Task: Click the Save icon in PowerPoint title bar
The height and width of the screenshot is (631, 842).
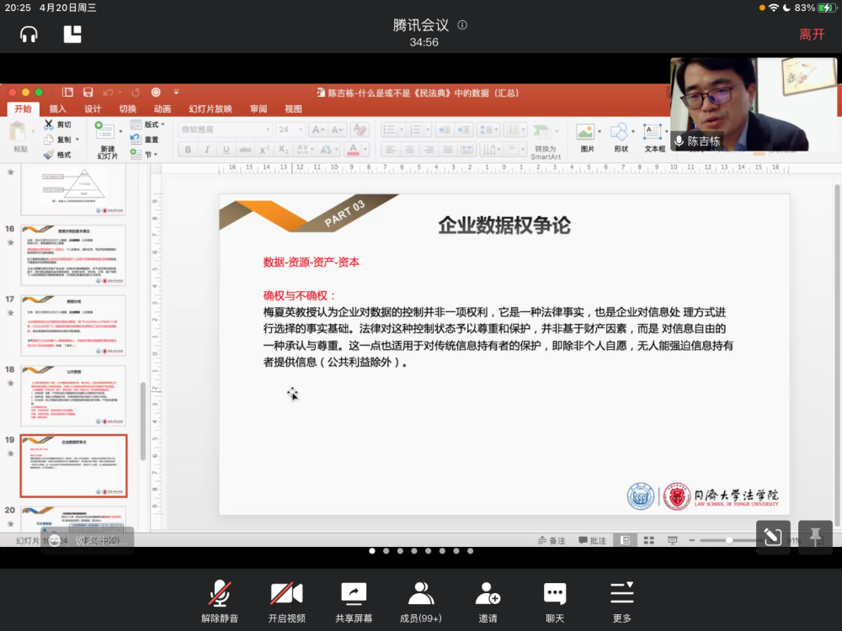Action: [88, 93]
